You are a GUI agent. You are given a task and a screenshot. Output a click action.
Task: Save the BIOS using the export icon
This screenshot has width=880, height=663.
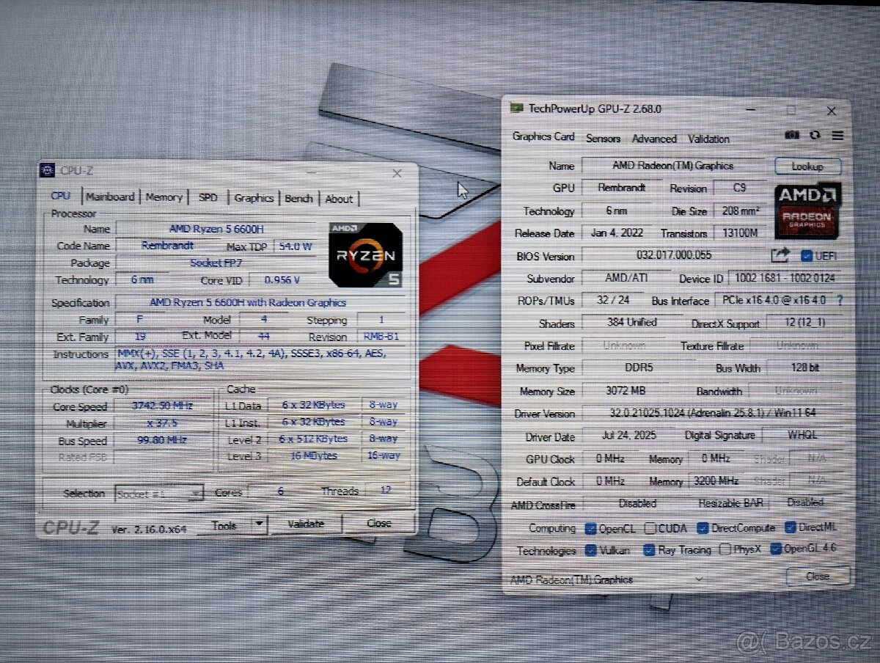pos(780,254)
